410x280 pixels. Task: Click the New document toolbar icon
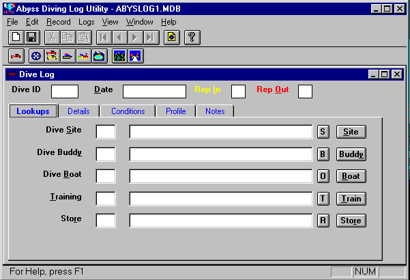pyautogui.click(x=16, y=37)
